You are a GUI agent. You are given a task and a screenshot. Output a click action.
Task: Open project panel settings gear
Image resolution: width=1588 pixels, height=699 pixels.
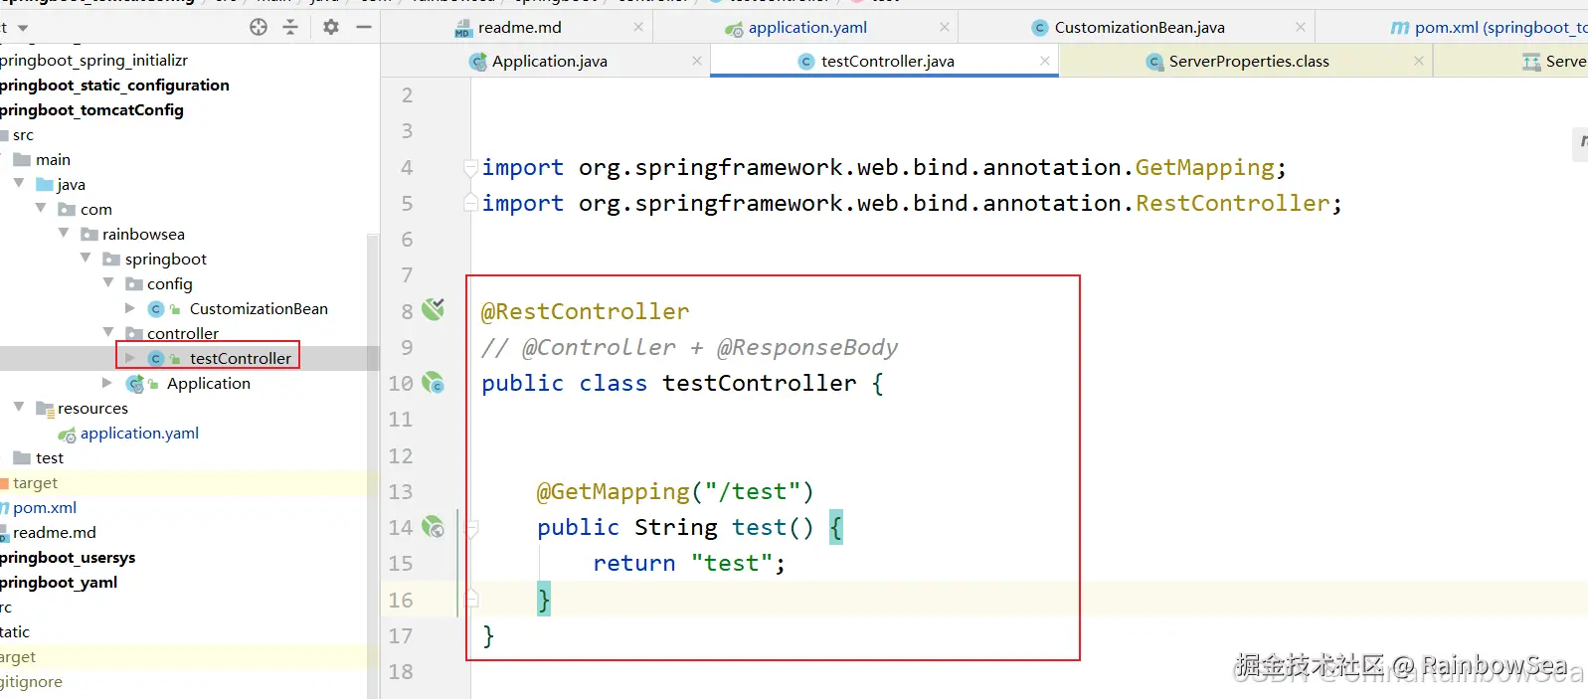(x=331, y=27)
